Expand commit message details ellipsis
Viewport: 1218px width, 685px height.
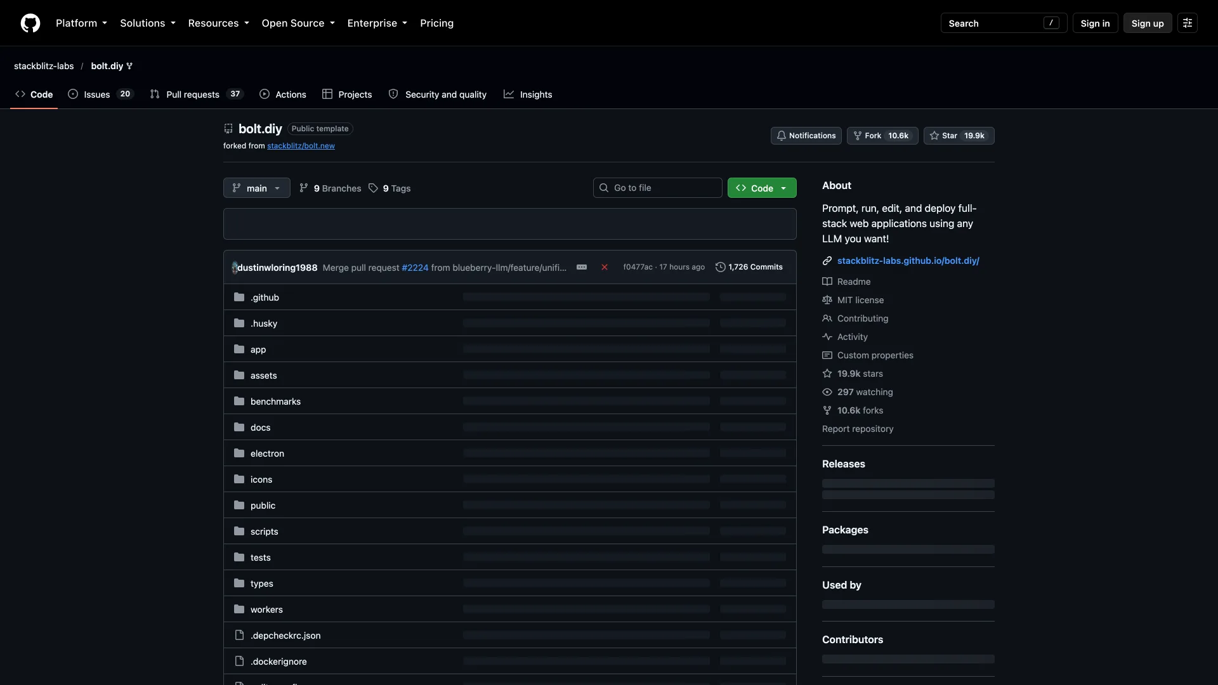tap(582, 268)
